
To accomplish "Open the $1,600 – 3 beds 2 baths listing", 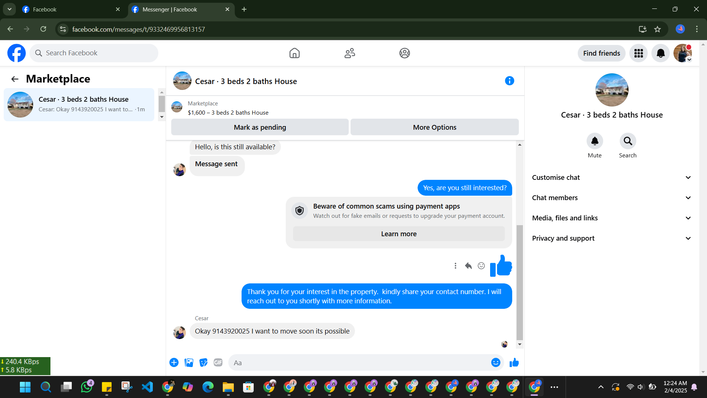I will pos(228,113).
